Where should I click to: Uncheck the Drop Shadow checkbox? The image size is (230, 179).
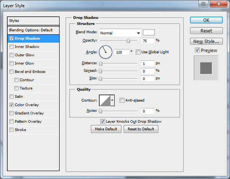pos(11,38)
